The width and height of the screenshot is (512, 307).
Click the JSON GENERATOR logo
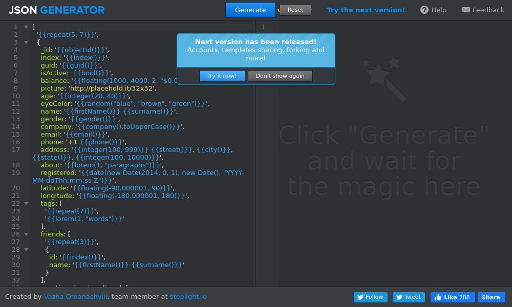pyautogui.click(x=56, y=10)
